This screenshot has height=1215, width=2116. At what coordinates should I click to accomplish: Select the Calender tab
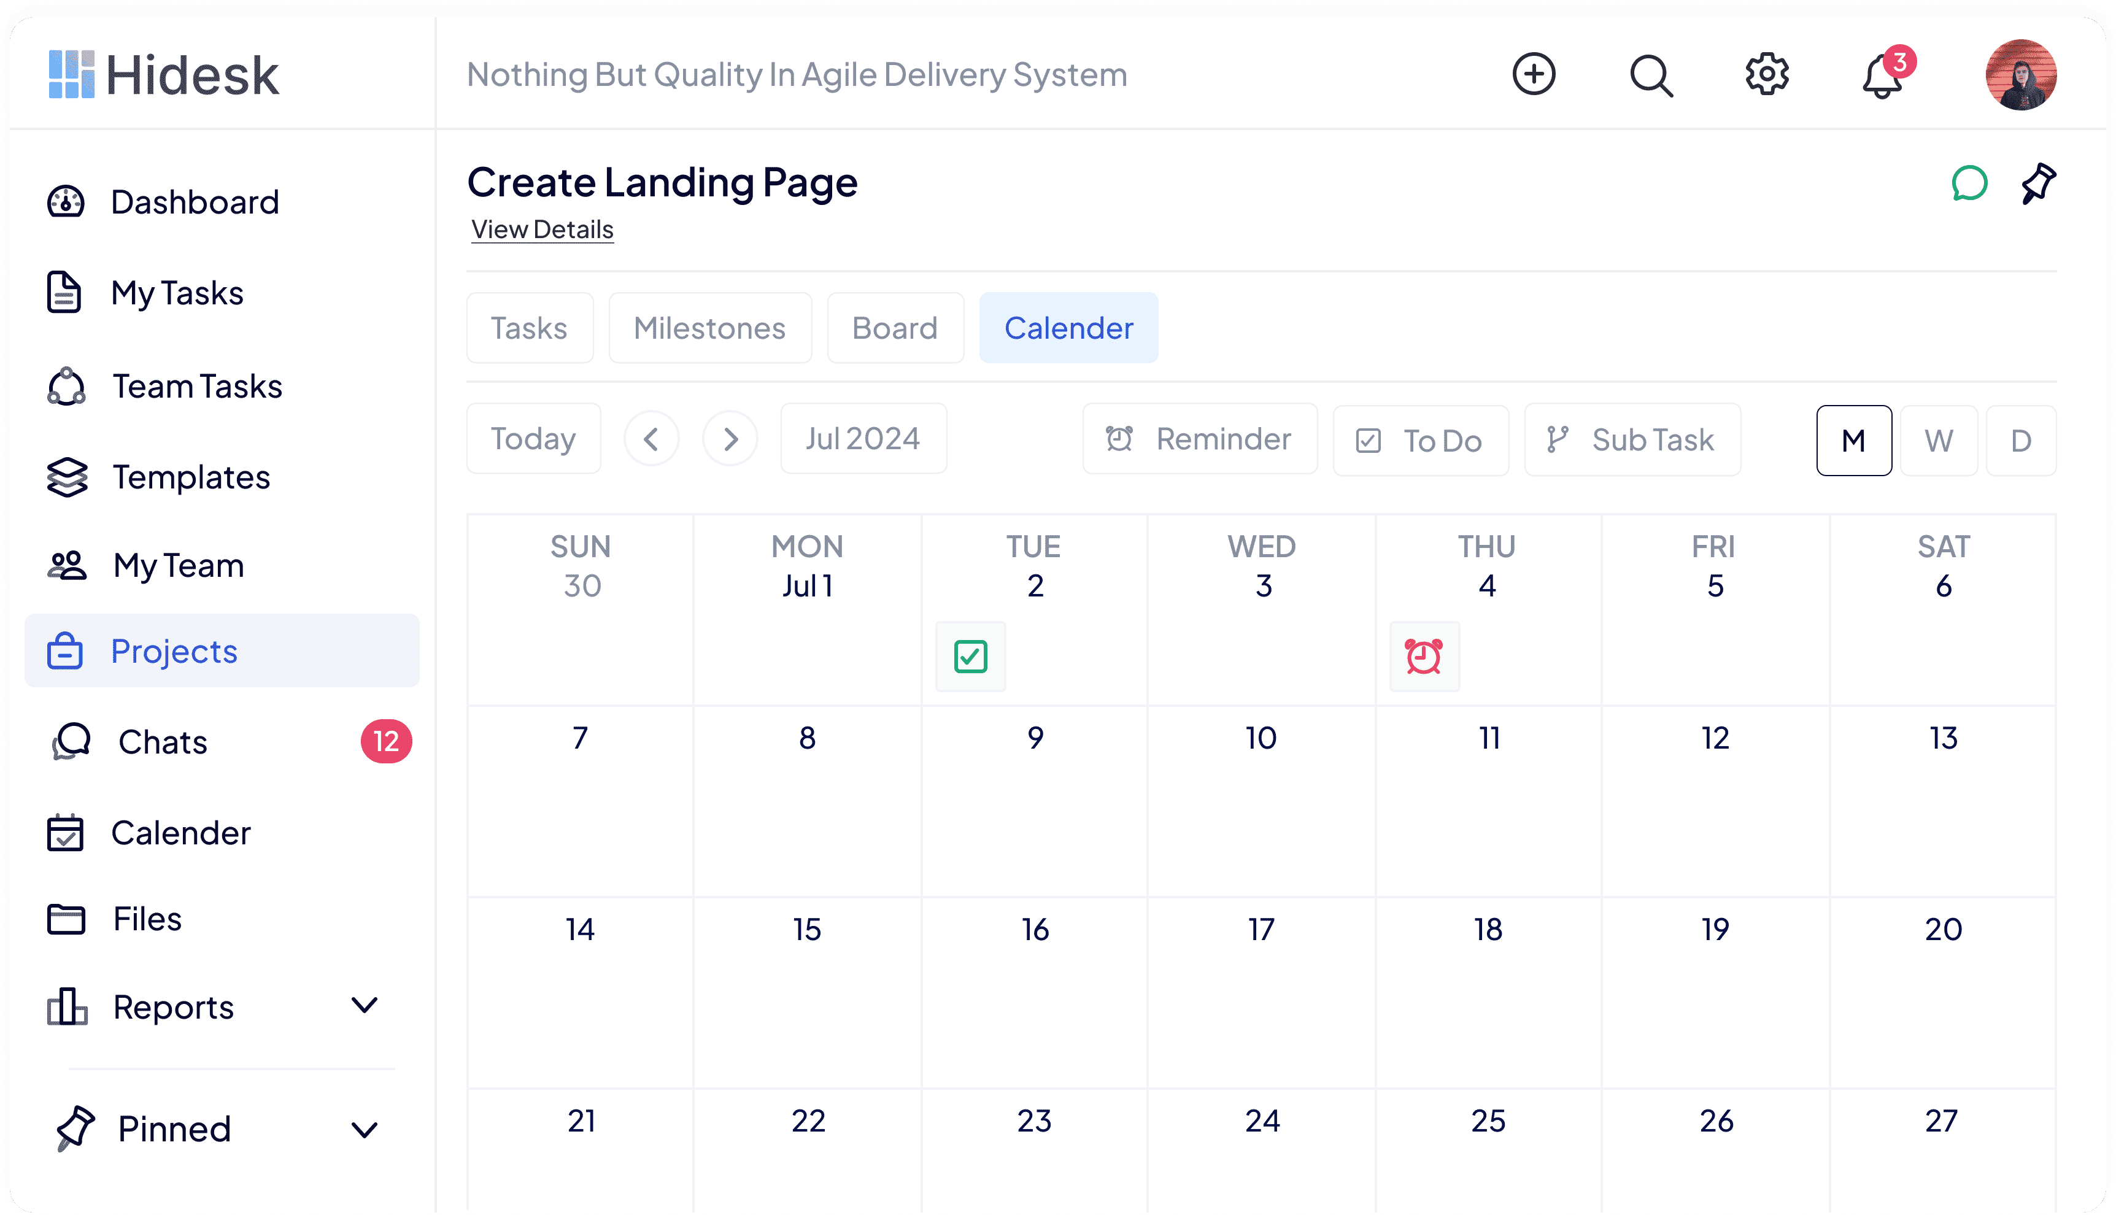pos(1069,328)
